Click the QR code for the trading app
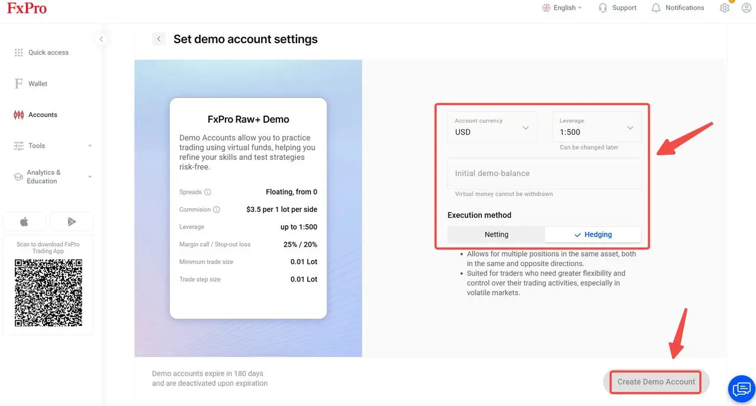This screenshot has width=756, height=406. pyautogui.click(x=48, y=293)
